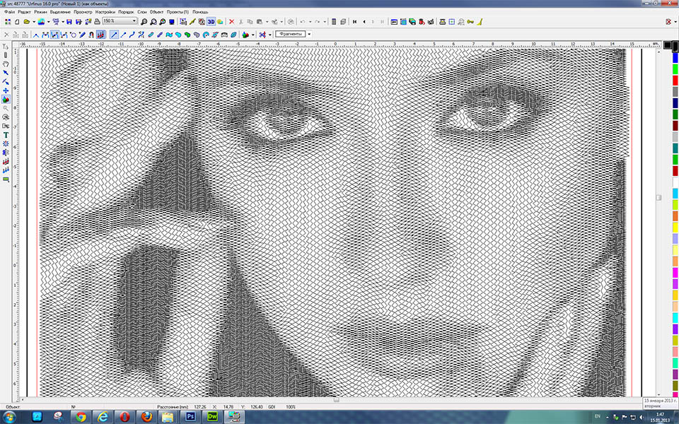Click the blue floppy disk save icon

pos(69,22)
